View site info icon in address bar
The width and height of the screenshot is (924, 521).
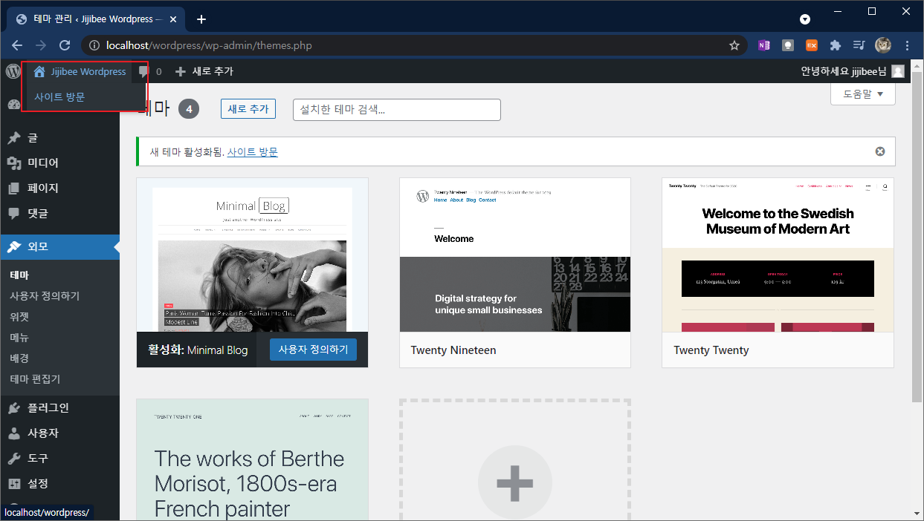tap(94, 45)
